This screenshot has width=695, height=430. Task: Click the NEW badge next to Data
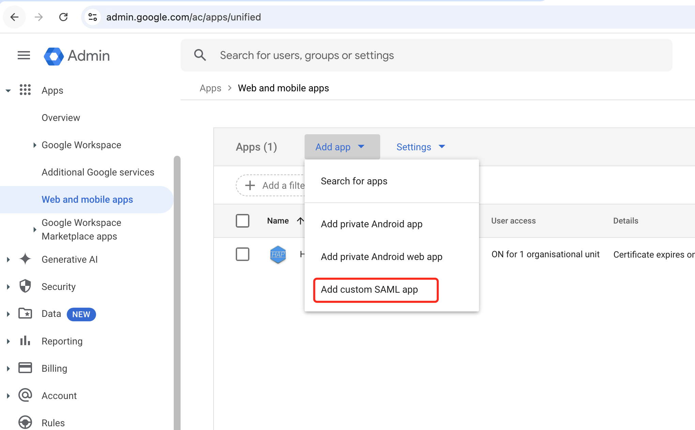click(x=81, y=314)
